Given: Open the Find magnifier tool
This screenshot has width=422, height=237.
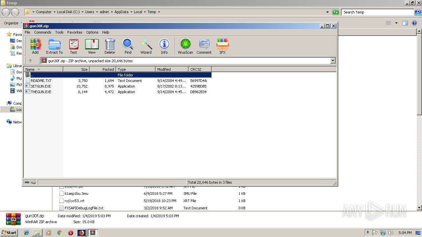Looking at the screenshot, I should [128, 46].
